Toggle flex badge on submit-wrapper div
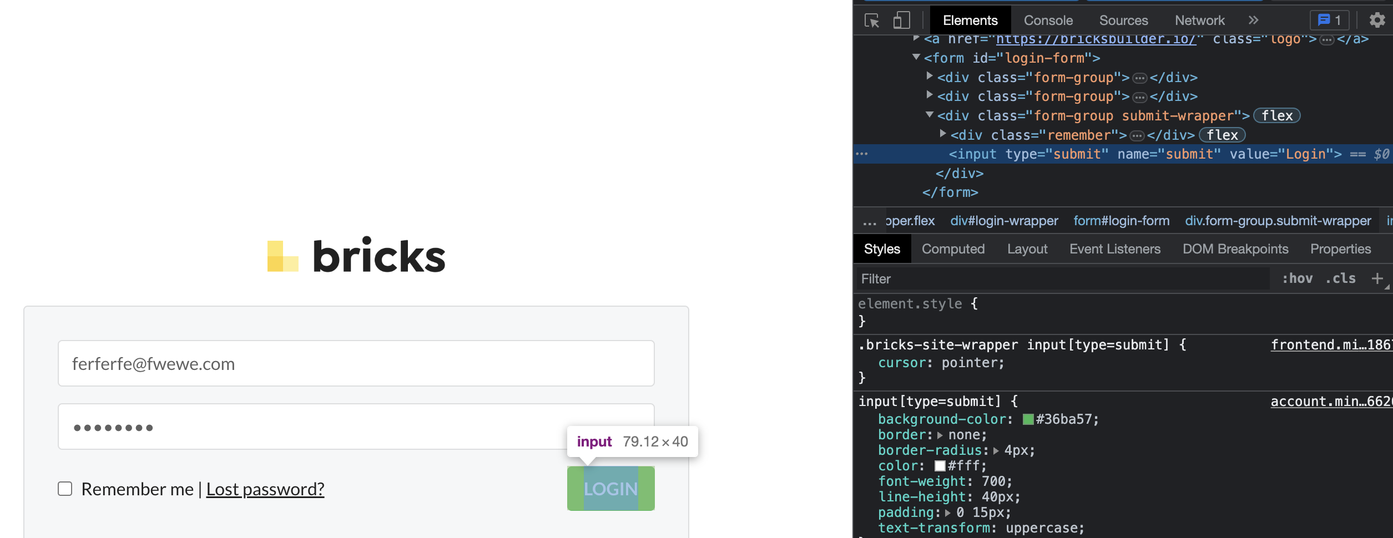This screenshot has height=538, width=1393. coord(1277,115)
